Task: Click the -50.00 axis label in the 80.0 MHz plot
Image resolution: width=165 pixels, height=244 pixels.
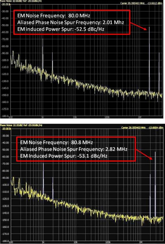Action: 5,25
